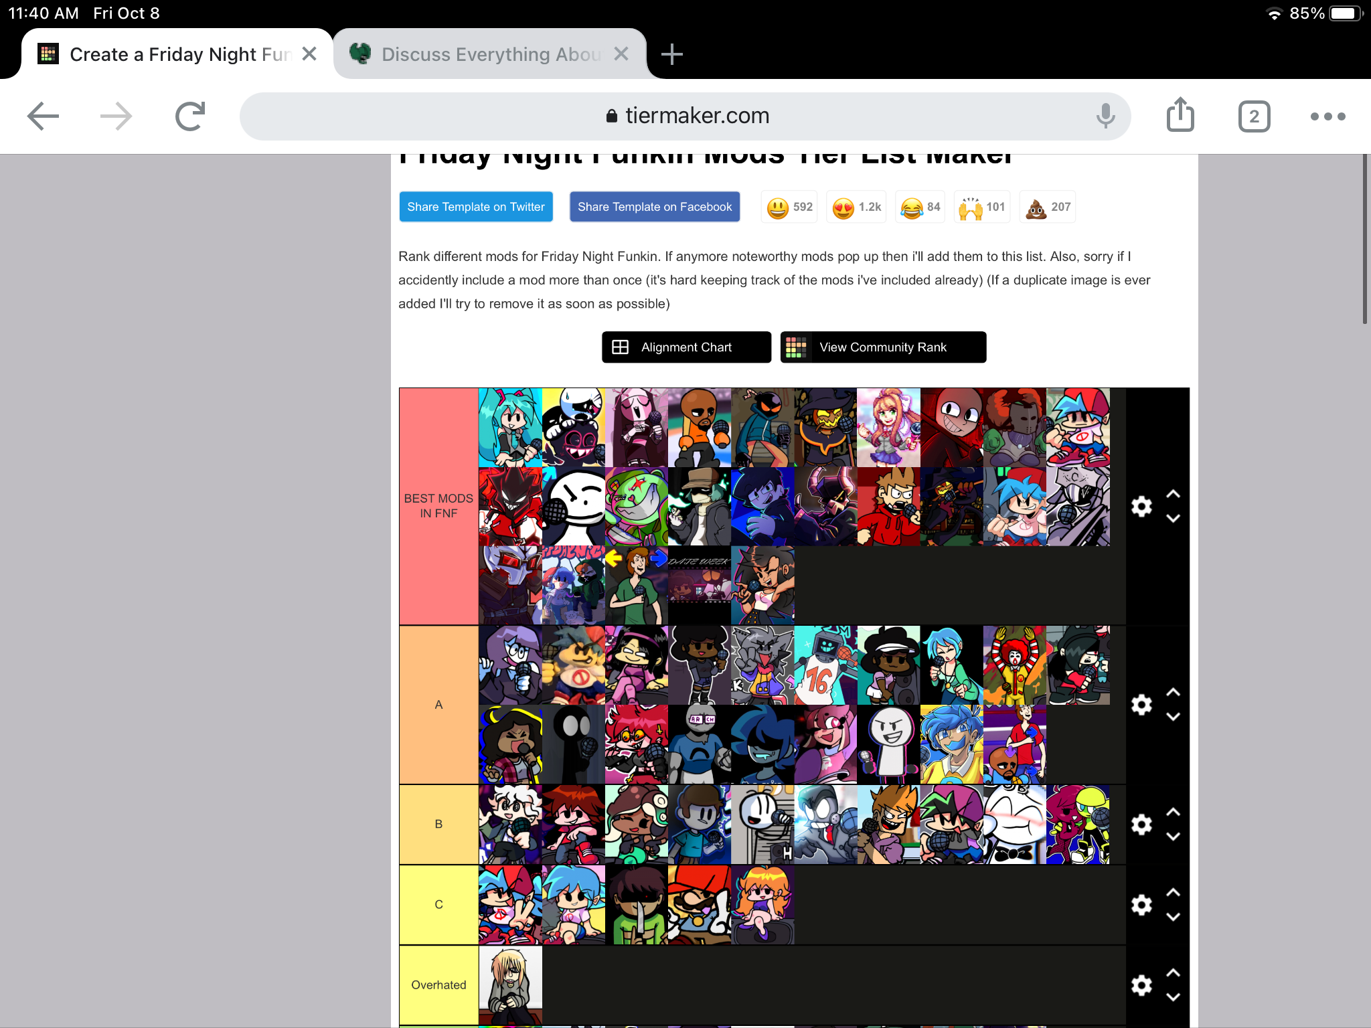Open the share sheet icon

(1180, 115)
